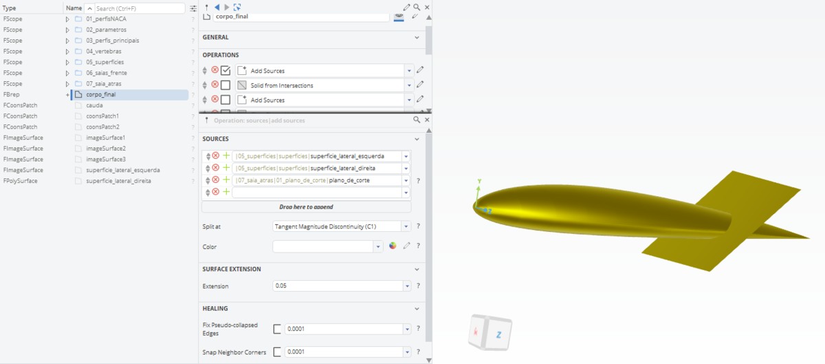Open the tree filter settings icon beside search
The height and width of the screenshot is (364, 825).
[193, 8]
